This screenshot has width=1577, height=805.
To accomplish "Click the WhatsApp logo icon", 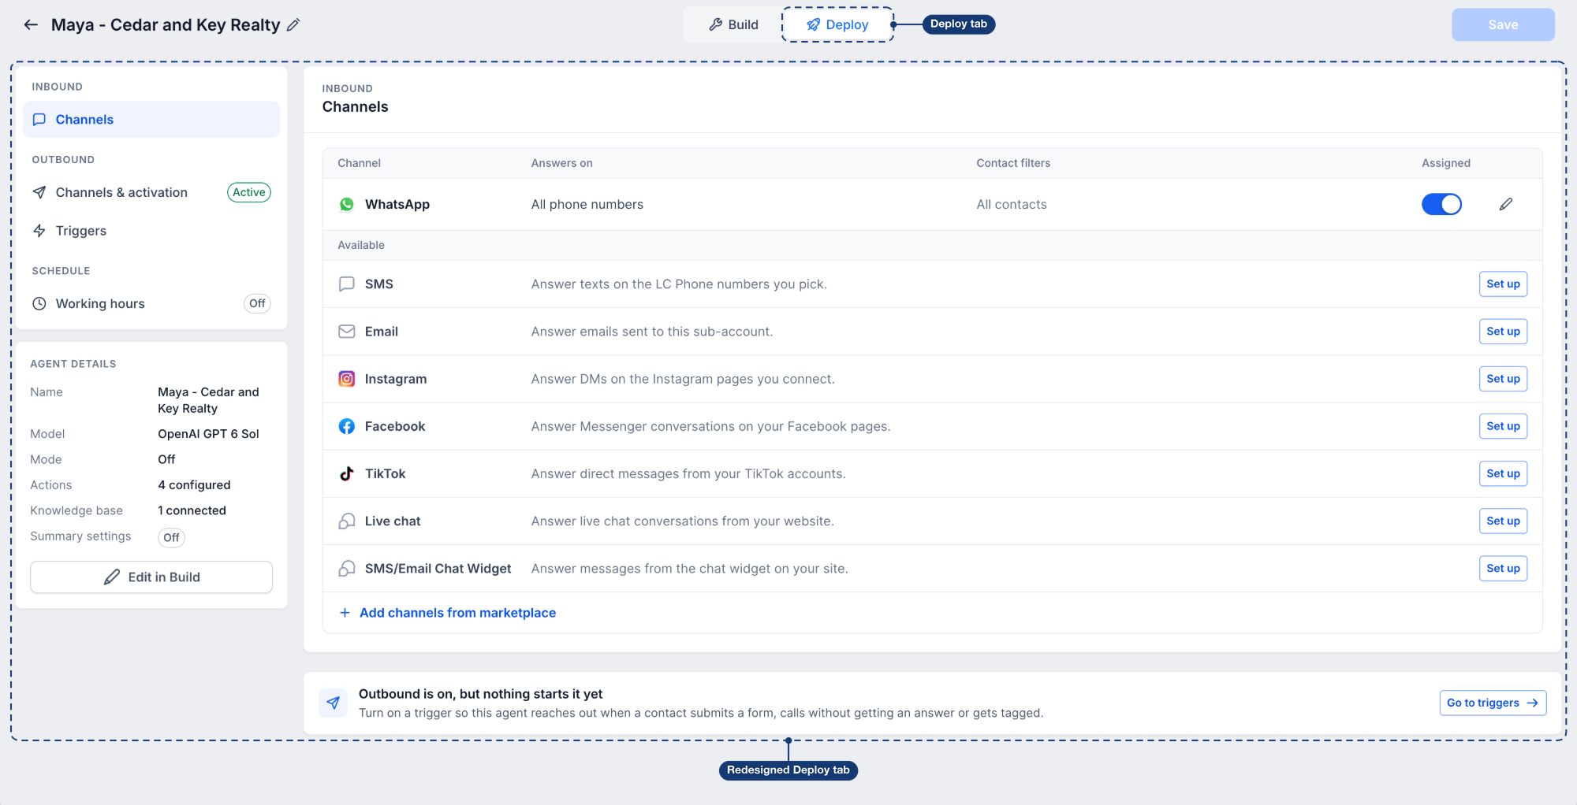I will coord(346,204).
